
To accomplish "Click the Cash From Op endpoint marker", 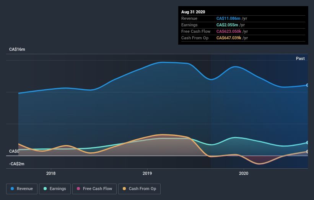I will pos(307,152).
